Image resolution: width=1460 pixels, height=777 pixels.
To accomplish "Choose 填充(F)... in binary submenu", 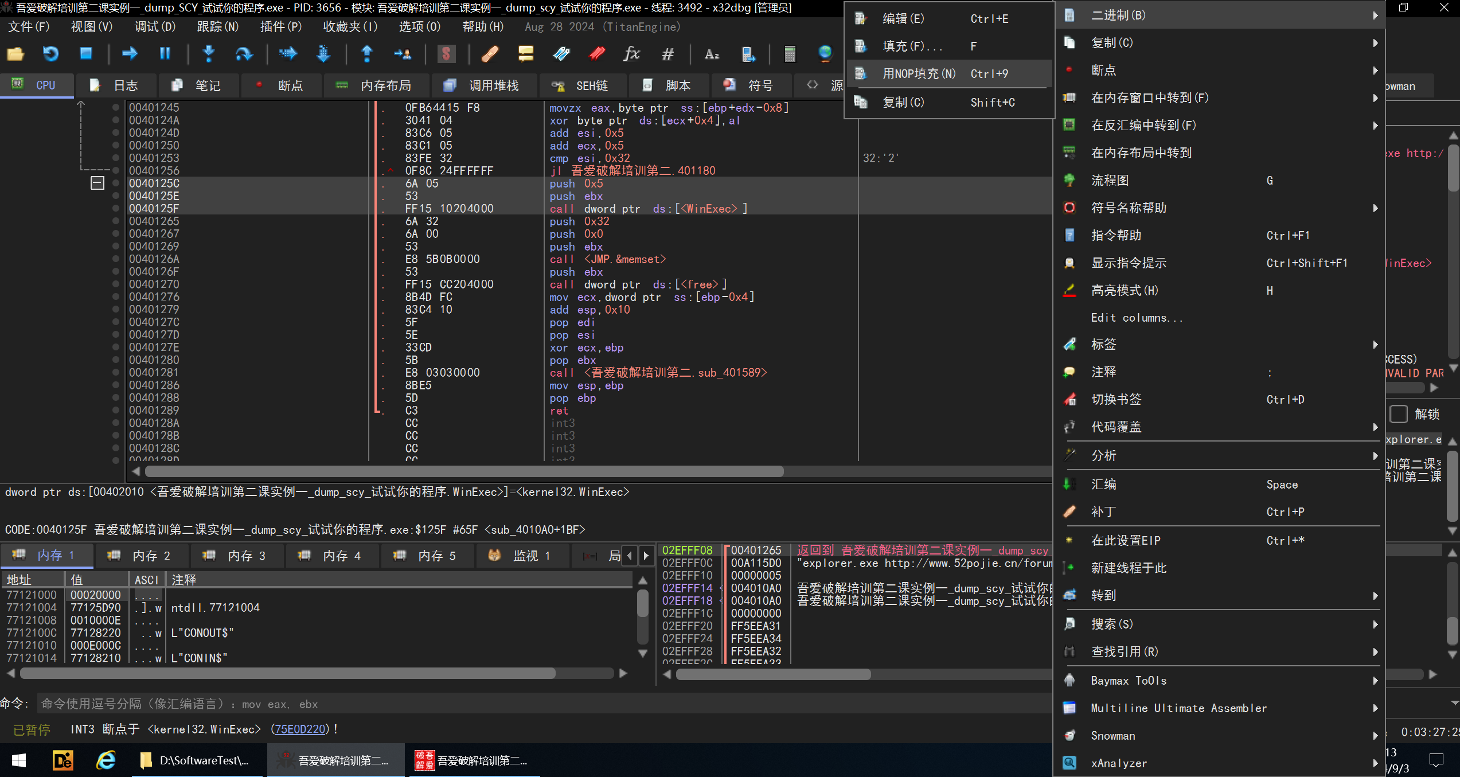I will pyautogui.click(x=950, y=46).
